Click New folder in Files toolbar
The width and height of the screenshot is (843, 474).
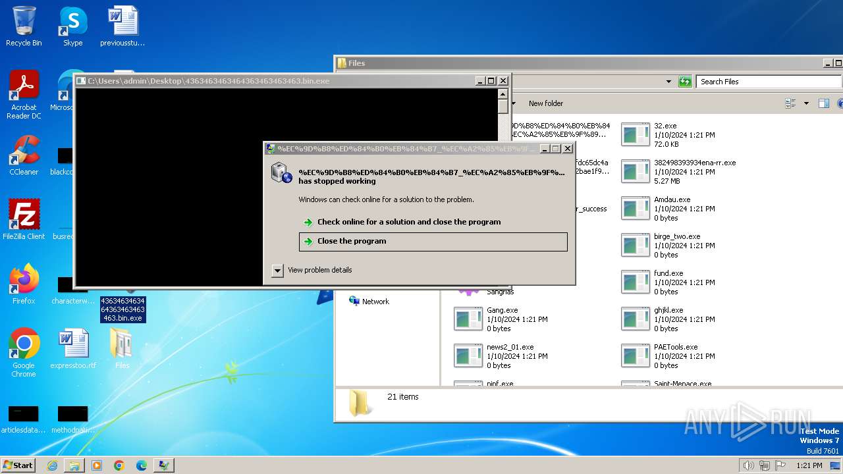coord(546,103)
